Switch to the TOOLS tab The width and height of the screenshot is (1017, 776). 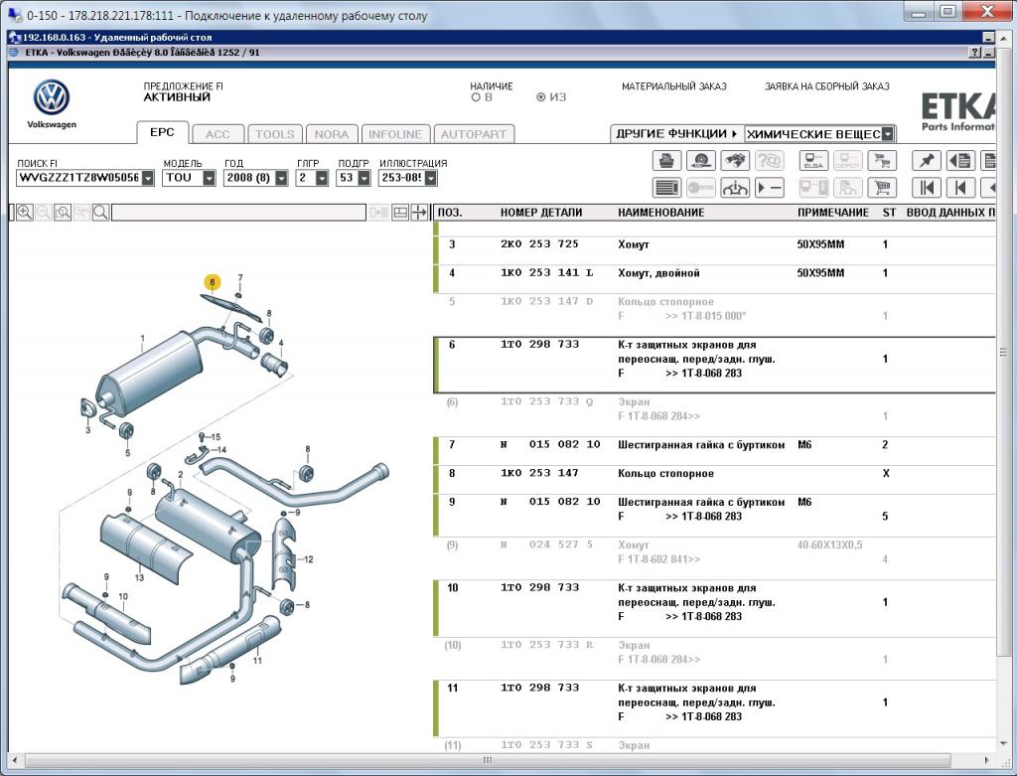coord(274,134)
